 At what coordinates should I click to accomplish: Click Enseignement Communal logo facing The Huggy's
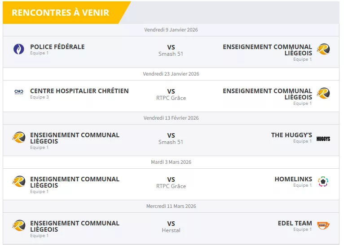pyautogui.click(x=19, y=138)
